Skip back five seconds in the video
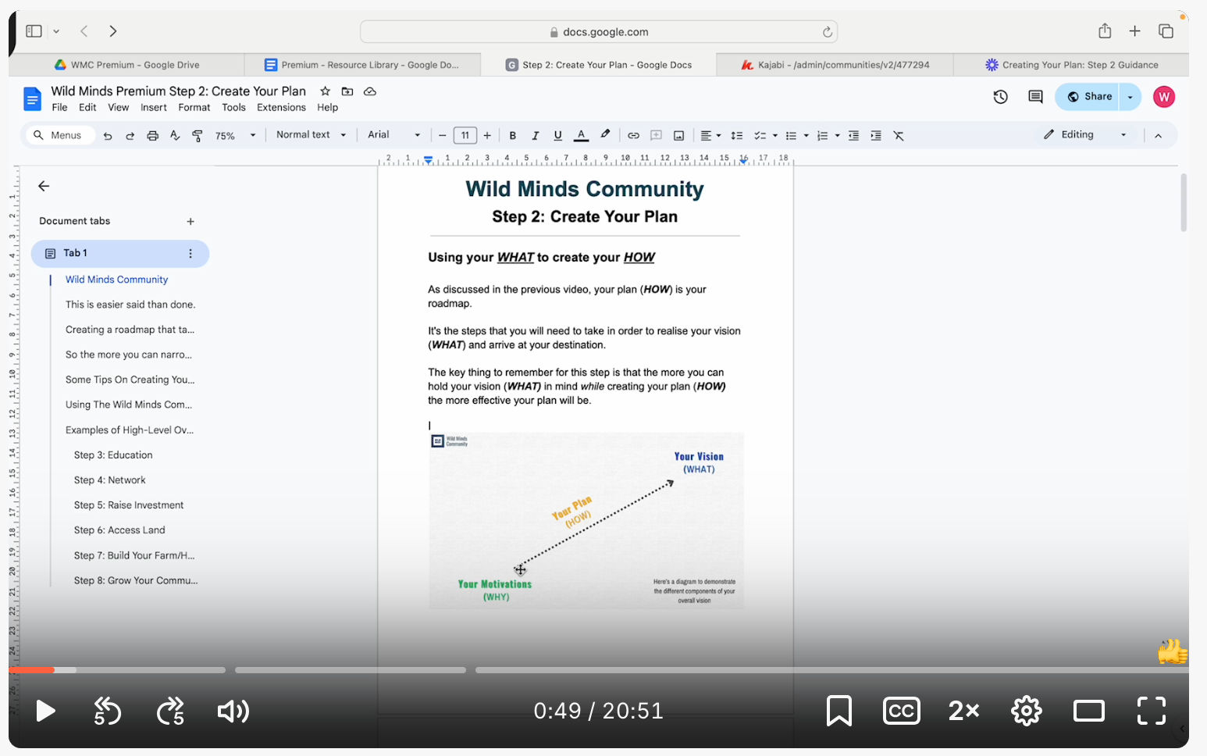 108,711
